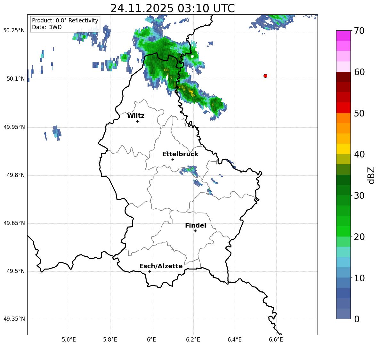This screenshot has height=346, width=379.
Task: Click the 49.65°N latitude label
Action: (x=14, y=223)
